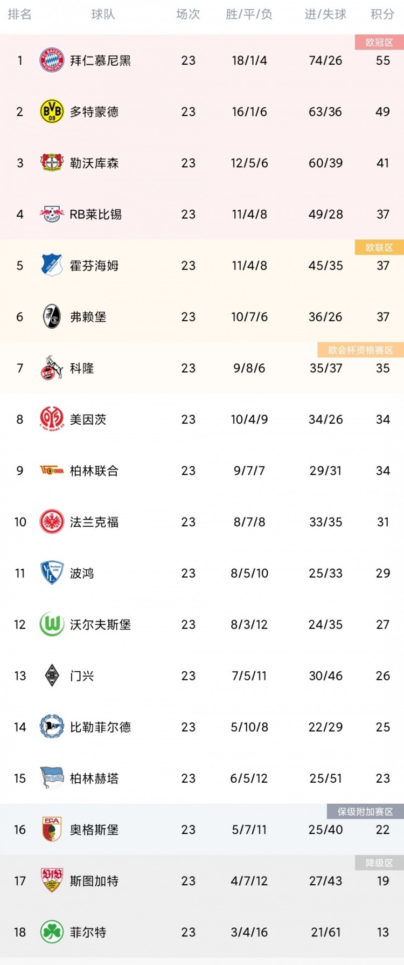The width and height of the screenshot is (404, 965).
Task: Click the 降级区 relegation zone label
Action: [x=379, y=863]
